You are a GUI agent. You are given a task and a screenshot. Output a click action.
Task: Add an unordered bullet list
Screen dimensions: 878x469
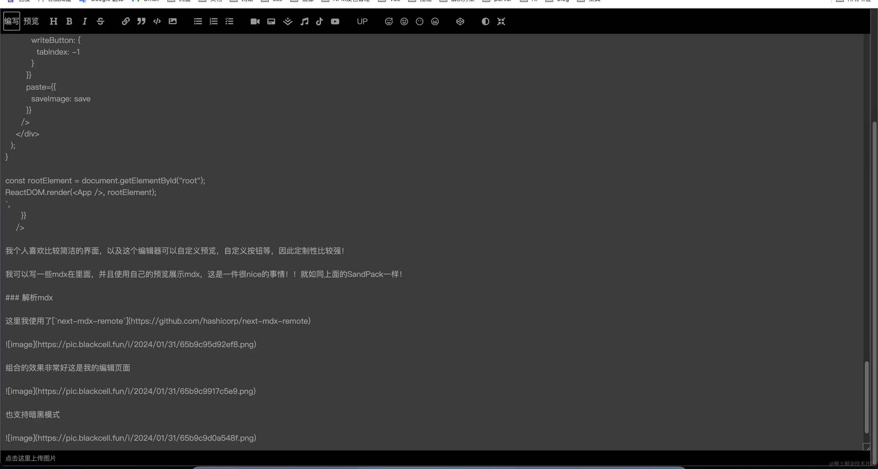(198, 21)
